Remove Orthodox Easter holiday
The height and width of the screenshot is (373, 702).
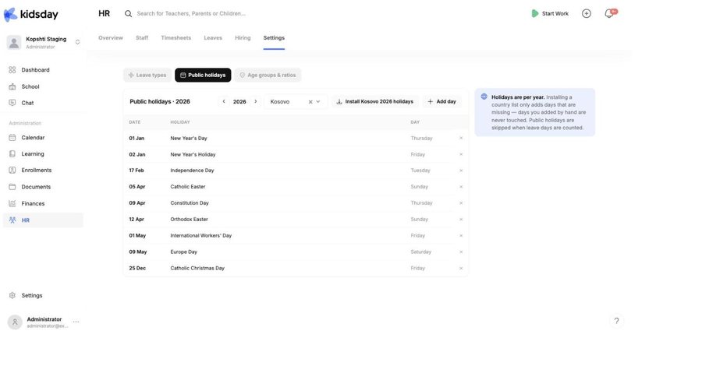(461, 220)
